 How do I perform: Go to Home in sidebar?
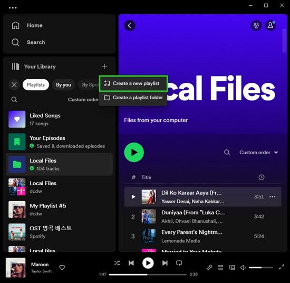tap(27, 25)
